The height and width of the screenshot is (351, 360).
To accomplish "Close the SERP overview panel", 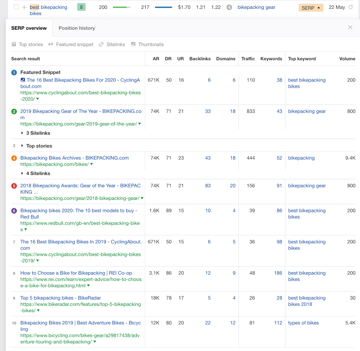I will pos(350,27).
